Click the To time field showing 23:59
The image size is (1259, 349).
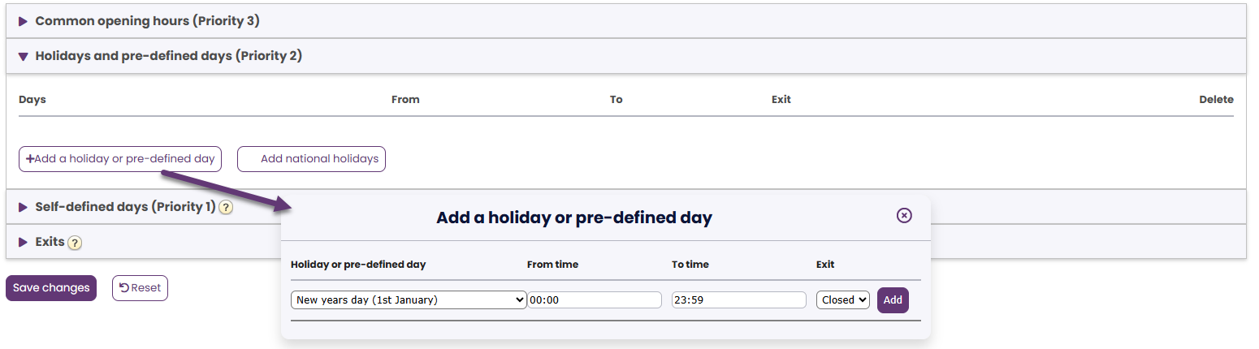pos(739,300)
